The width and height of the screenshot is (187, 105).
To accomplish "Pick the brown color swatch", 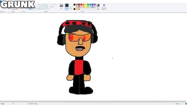I will click(x=79, y=7).
